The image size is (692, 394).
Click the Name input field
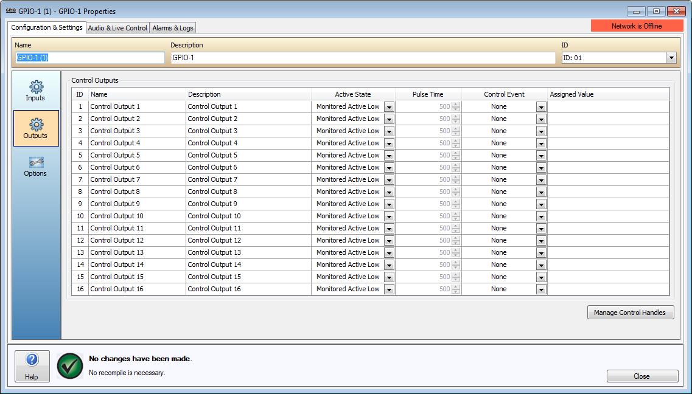pyautogui.click(x=89, y=58)
